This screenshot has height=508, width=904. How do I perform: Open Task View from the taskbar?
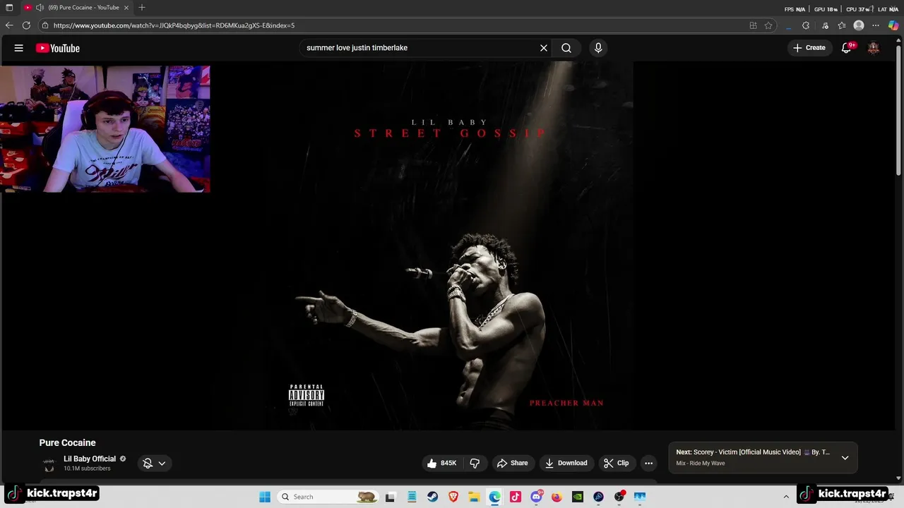click(x=390, y=497)
